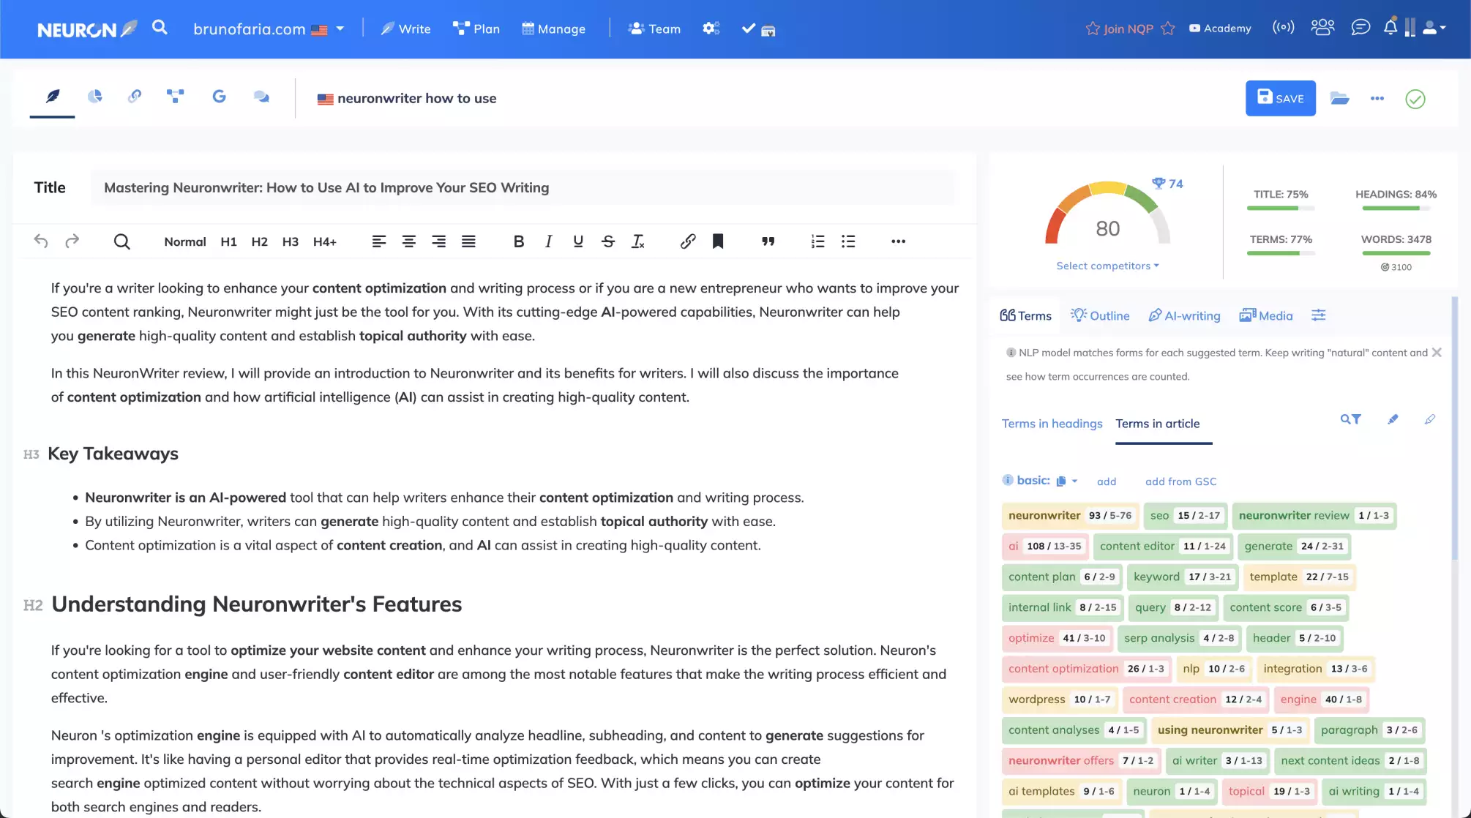This screenshot has height=818, width=1471.
Task: Dismiss the NLP model info notice
Action: click(x=1437, y=353)
